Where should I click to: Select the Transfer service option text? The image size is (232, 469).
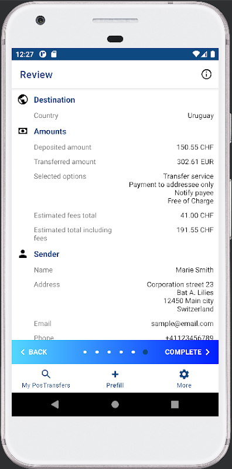click(188, 176)
